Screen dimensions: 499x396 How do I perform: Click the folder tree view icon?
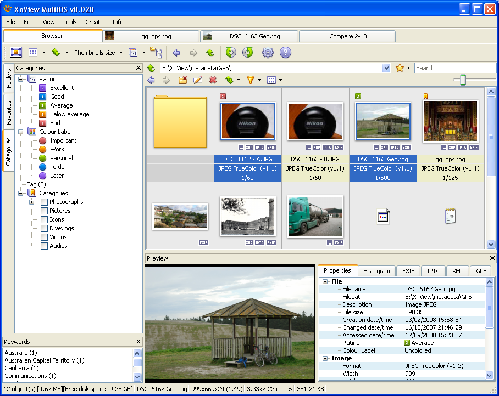coord(156,53)
